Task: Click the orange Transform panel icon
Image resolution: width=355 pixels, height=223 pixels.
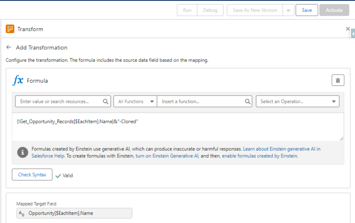Action: coord(10,29)
